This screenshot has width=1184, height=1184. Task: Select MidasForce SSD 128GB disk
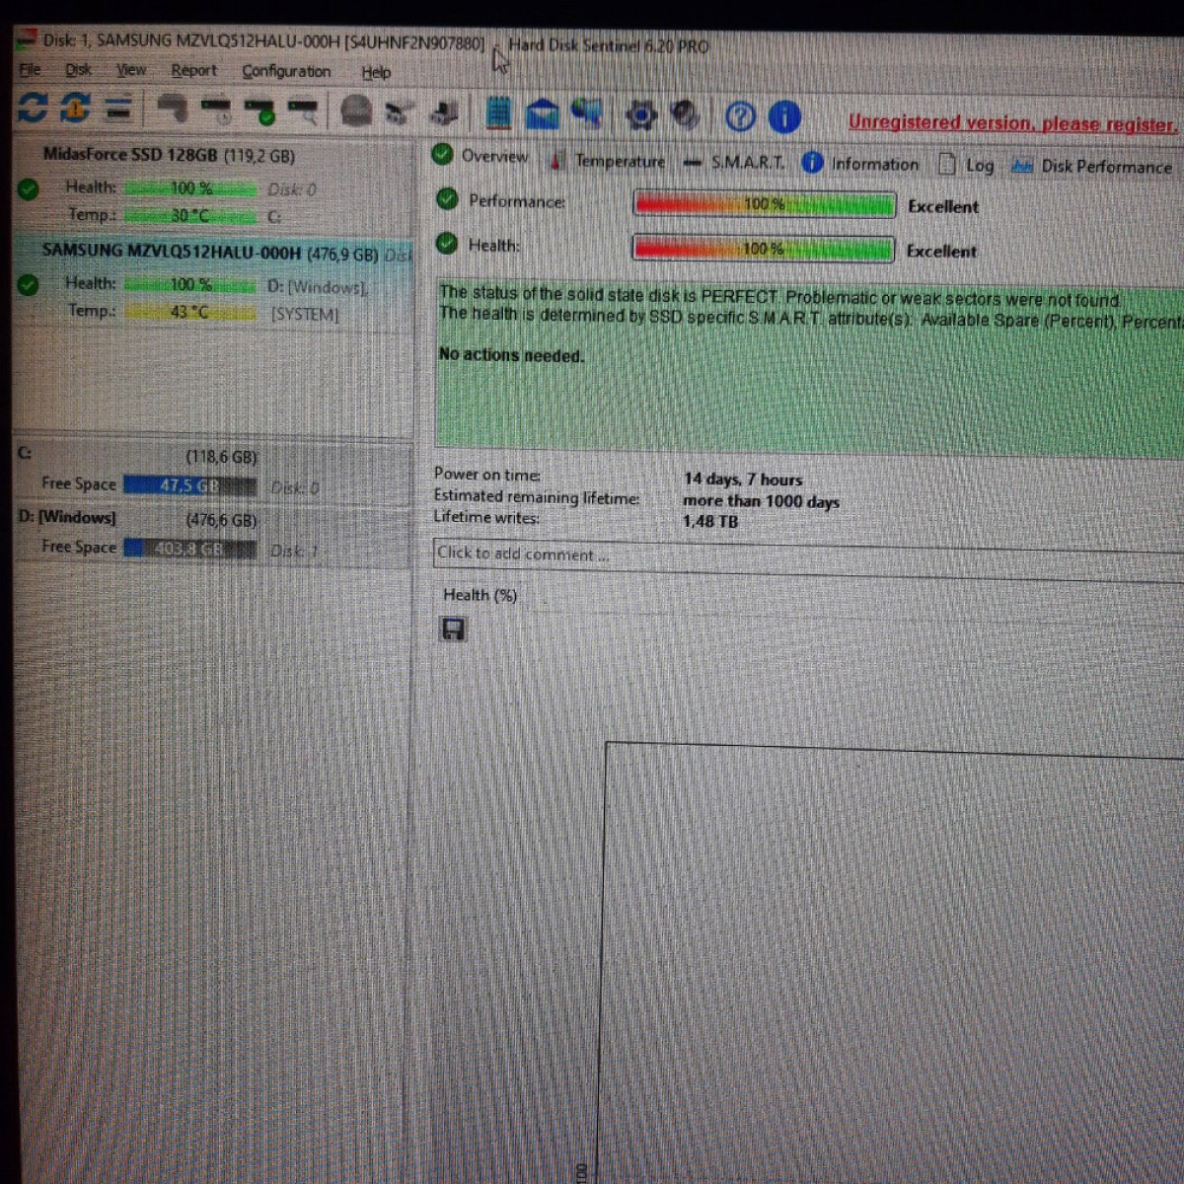[169, 155]
